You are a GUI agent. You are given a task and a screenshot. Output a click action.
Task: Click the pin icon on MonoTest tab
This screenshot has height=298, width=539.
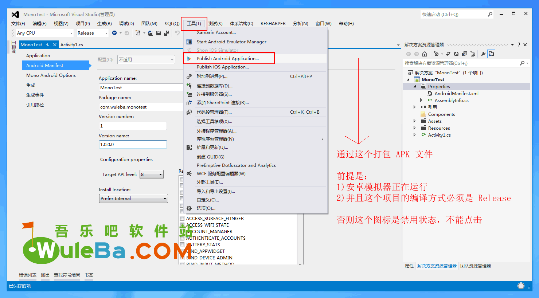pos(48,44)
